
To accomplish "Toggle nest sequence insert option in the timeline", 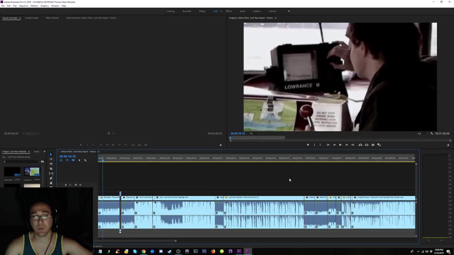I will 61,160.
